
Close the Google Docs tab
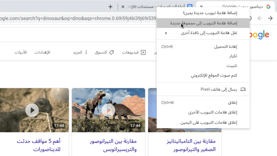point(123,7)
